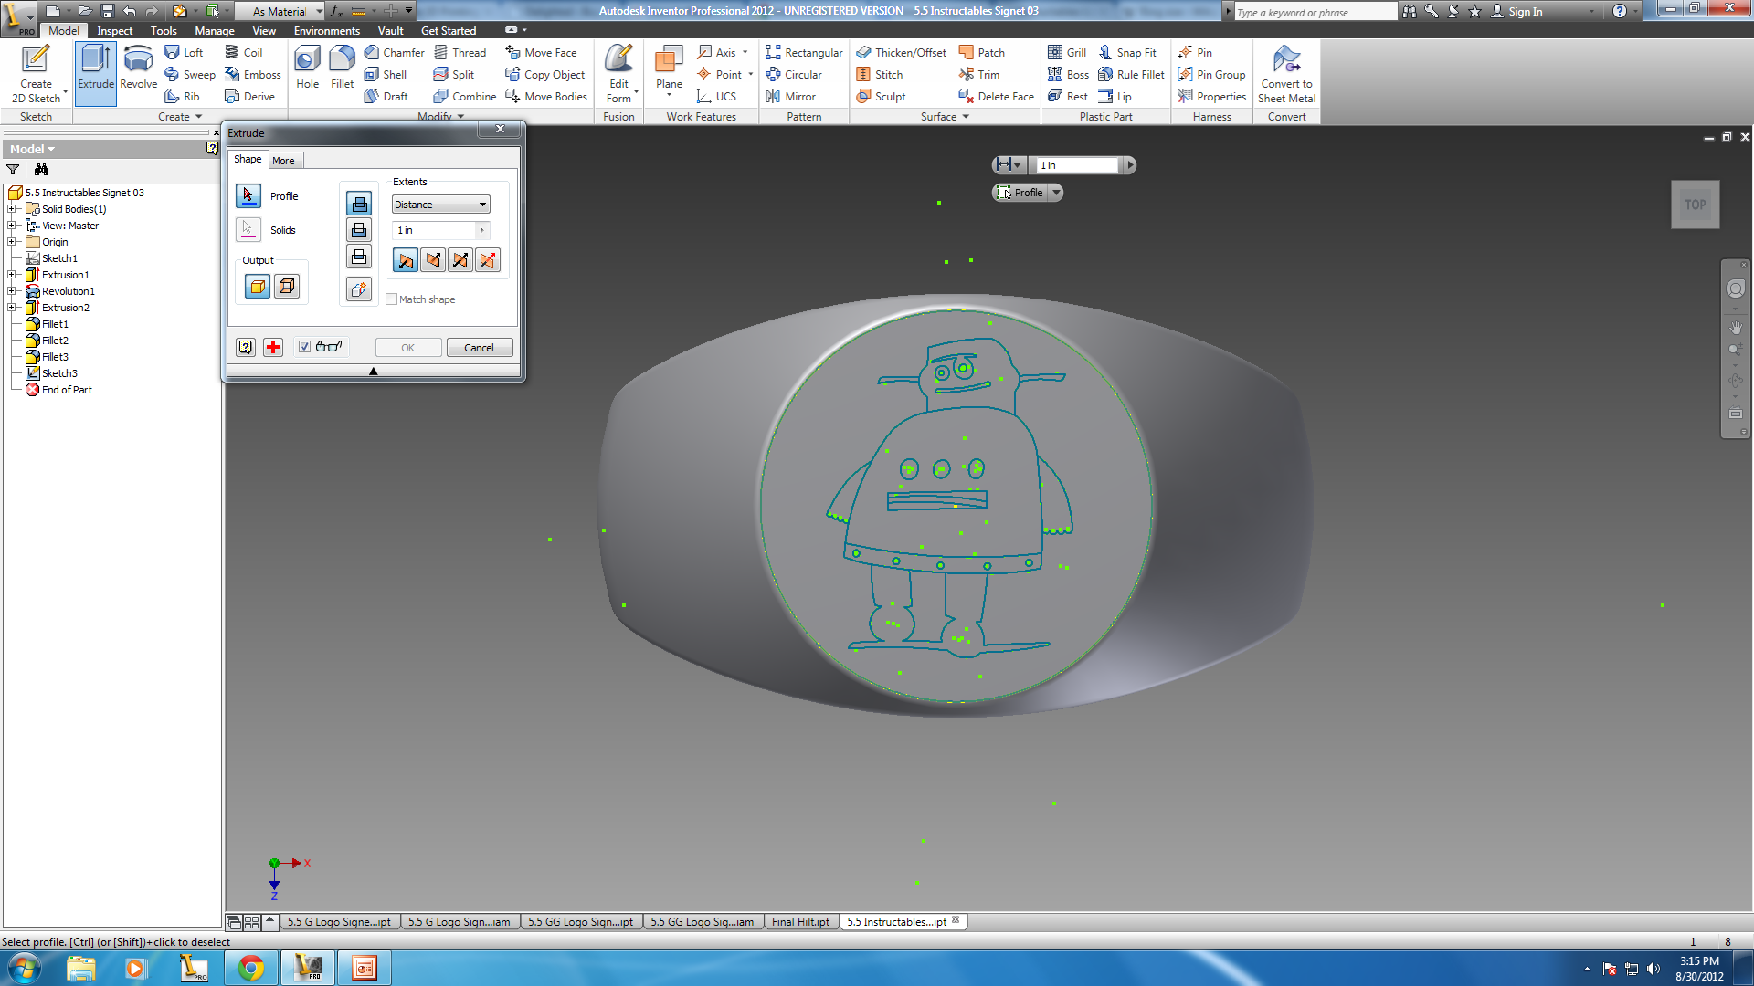Click the Emboss tool
The width and height of the screenshot is (1754, 986).
(x=253, y=74)
